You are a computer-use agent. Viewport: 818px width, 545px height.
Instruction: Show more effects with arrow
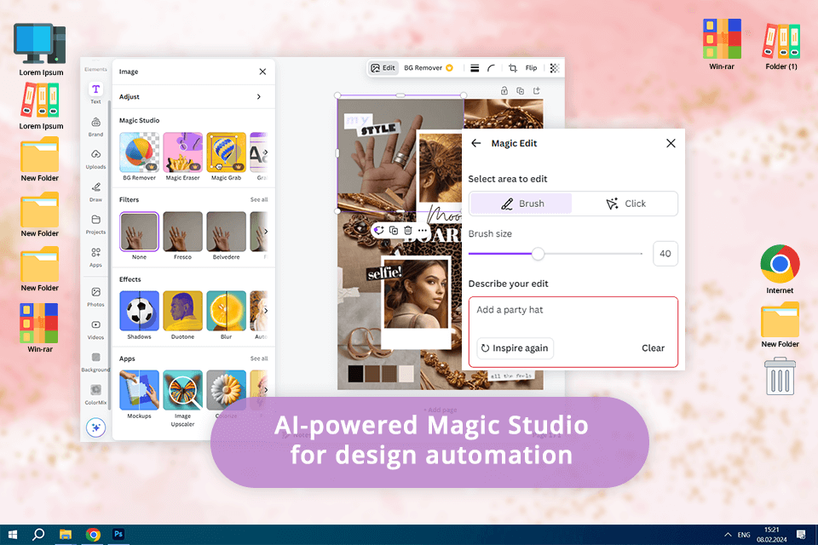(x=266, y=310)
